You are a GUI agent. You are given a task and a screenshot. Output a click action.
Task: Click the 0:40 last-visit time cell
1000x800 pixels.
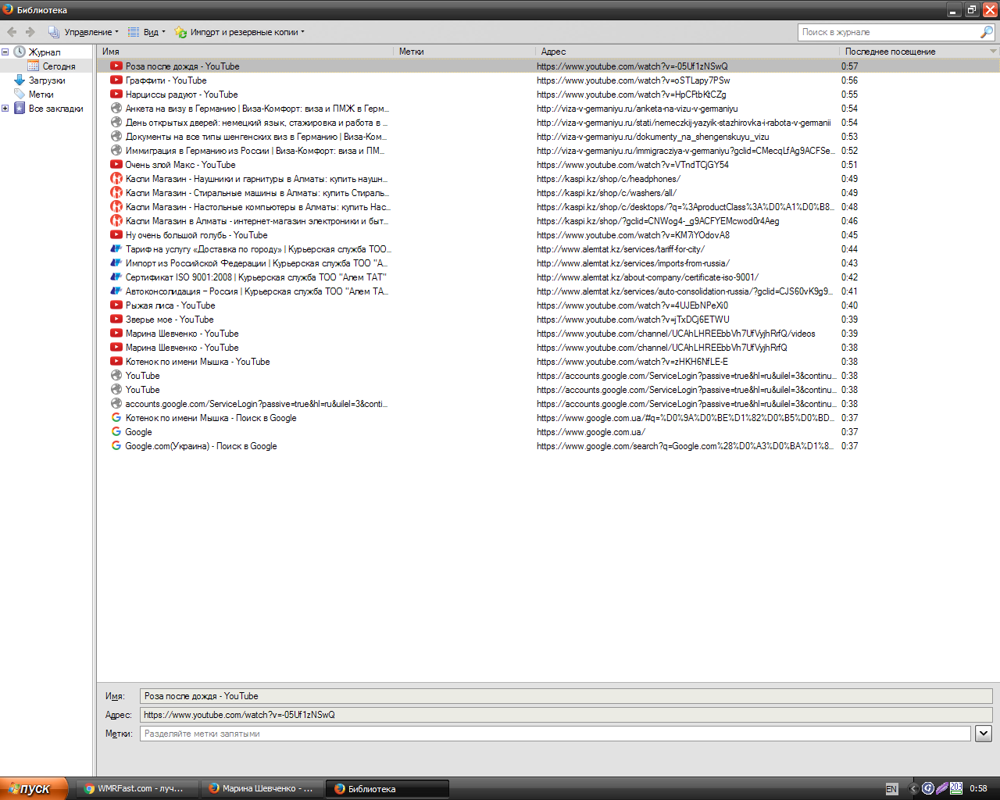849,305
